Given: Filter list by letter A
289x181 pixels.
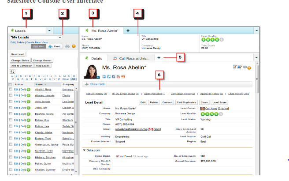Looking at the screenshot, I should 12,76.
